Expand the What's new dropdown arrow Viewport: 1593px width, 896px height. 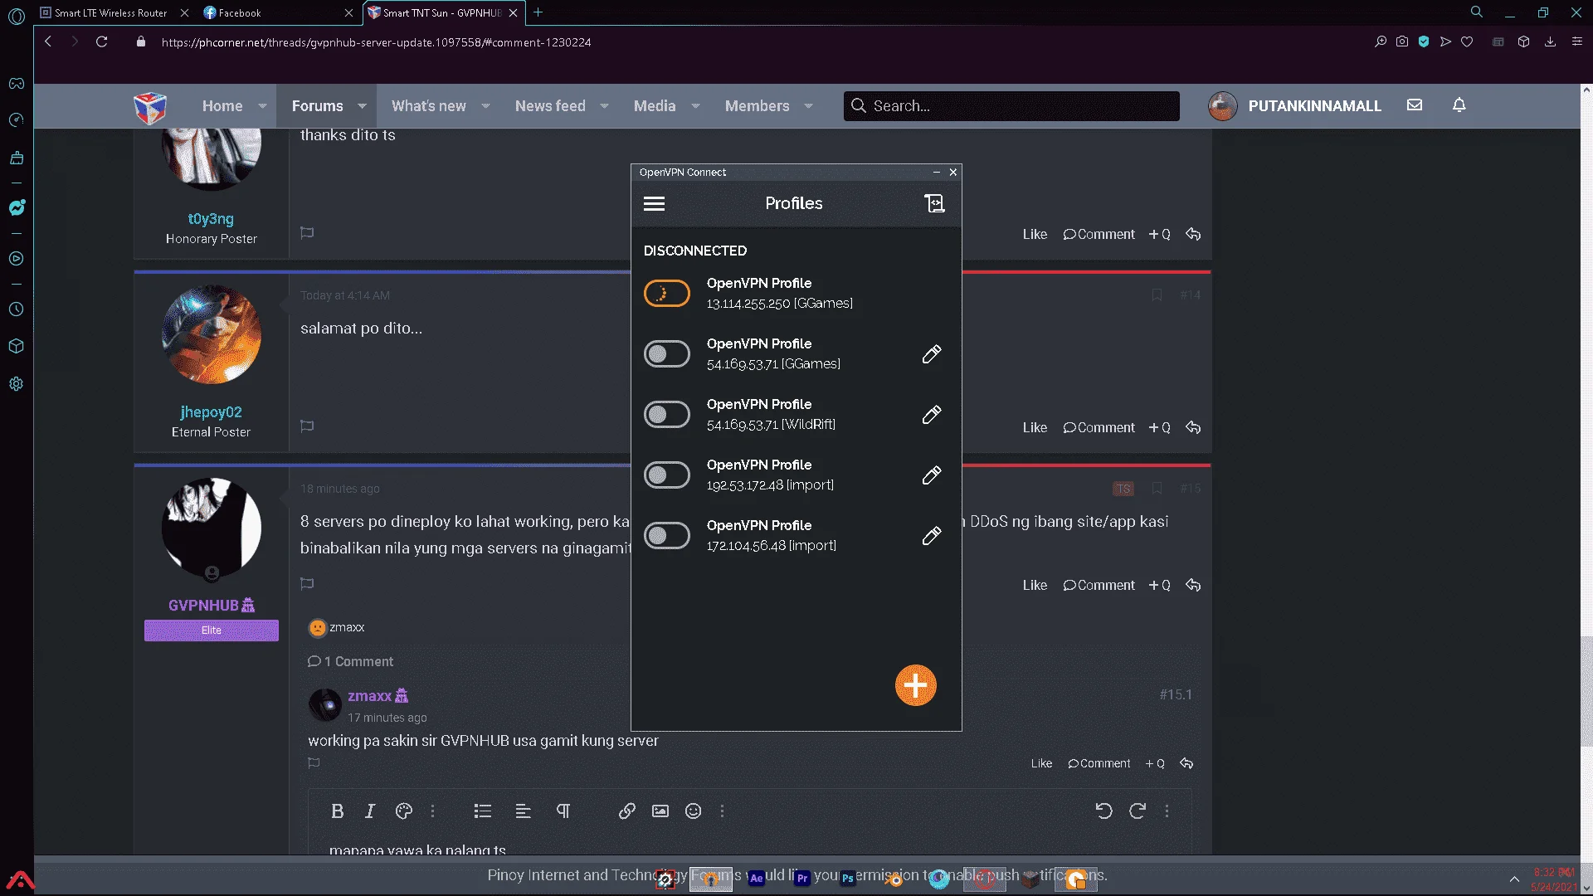(x=485, y=106)
